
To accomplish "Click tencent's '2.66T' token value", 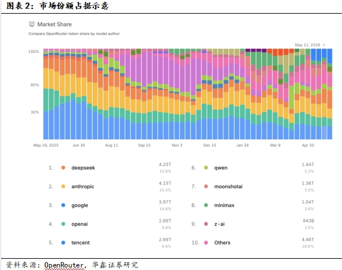I will point(165,240).
